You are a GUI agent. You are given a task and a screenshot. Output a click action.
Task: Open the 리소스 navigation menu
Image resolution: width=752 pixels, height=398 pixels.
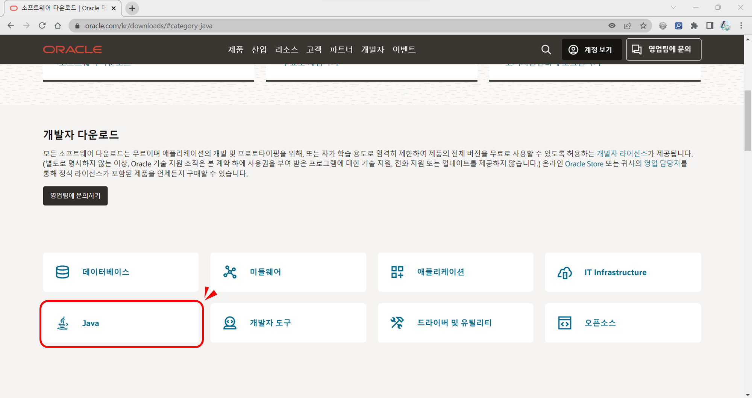pos(287,50)
